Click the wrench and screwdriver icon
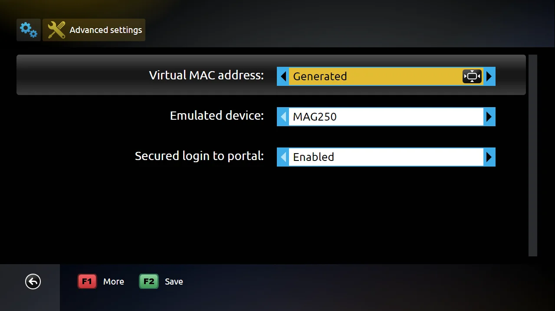The width and height of the screenshot is (555, 311). [56, 30]
